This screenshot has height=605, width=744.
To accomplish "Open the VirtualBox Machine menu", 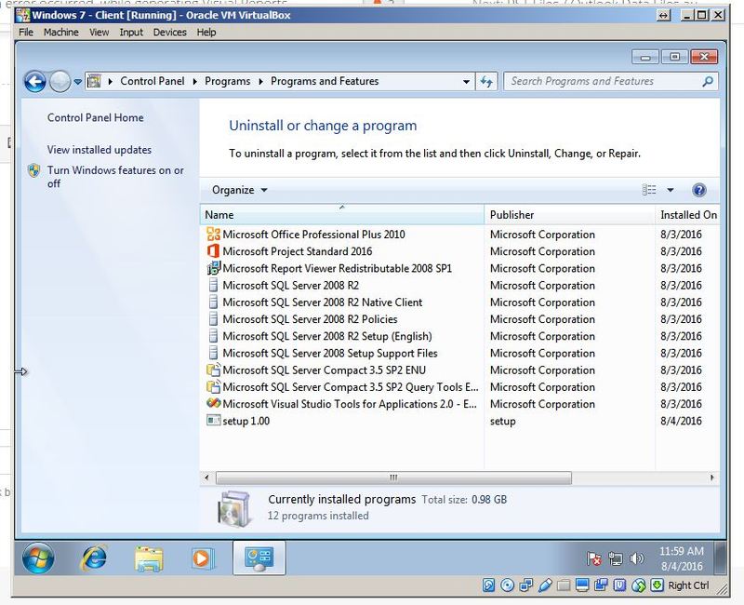I will click(x=61, y=33).
